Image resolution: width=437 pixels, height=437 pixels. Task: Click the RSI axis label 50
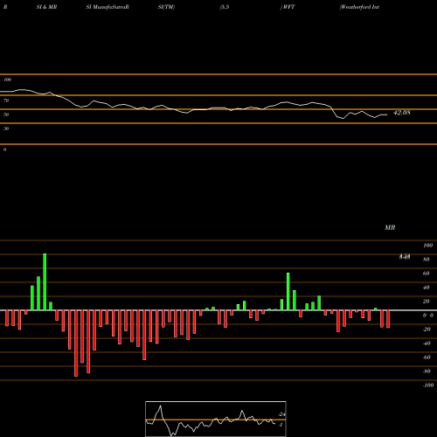[6, 114]
